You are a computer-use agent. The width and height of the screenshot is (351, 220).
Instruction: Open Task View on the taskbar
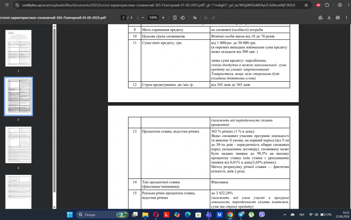(x=135, y=215)
